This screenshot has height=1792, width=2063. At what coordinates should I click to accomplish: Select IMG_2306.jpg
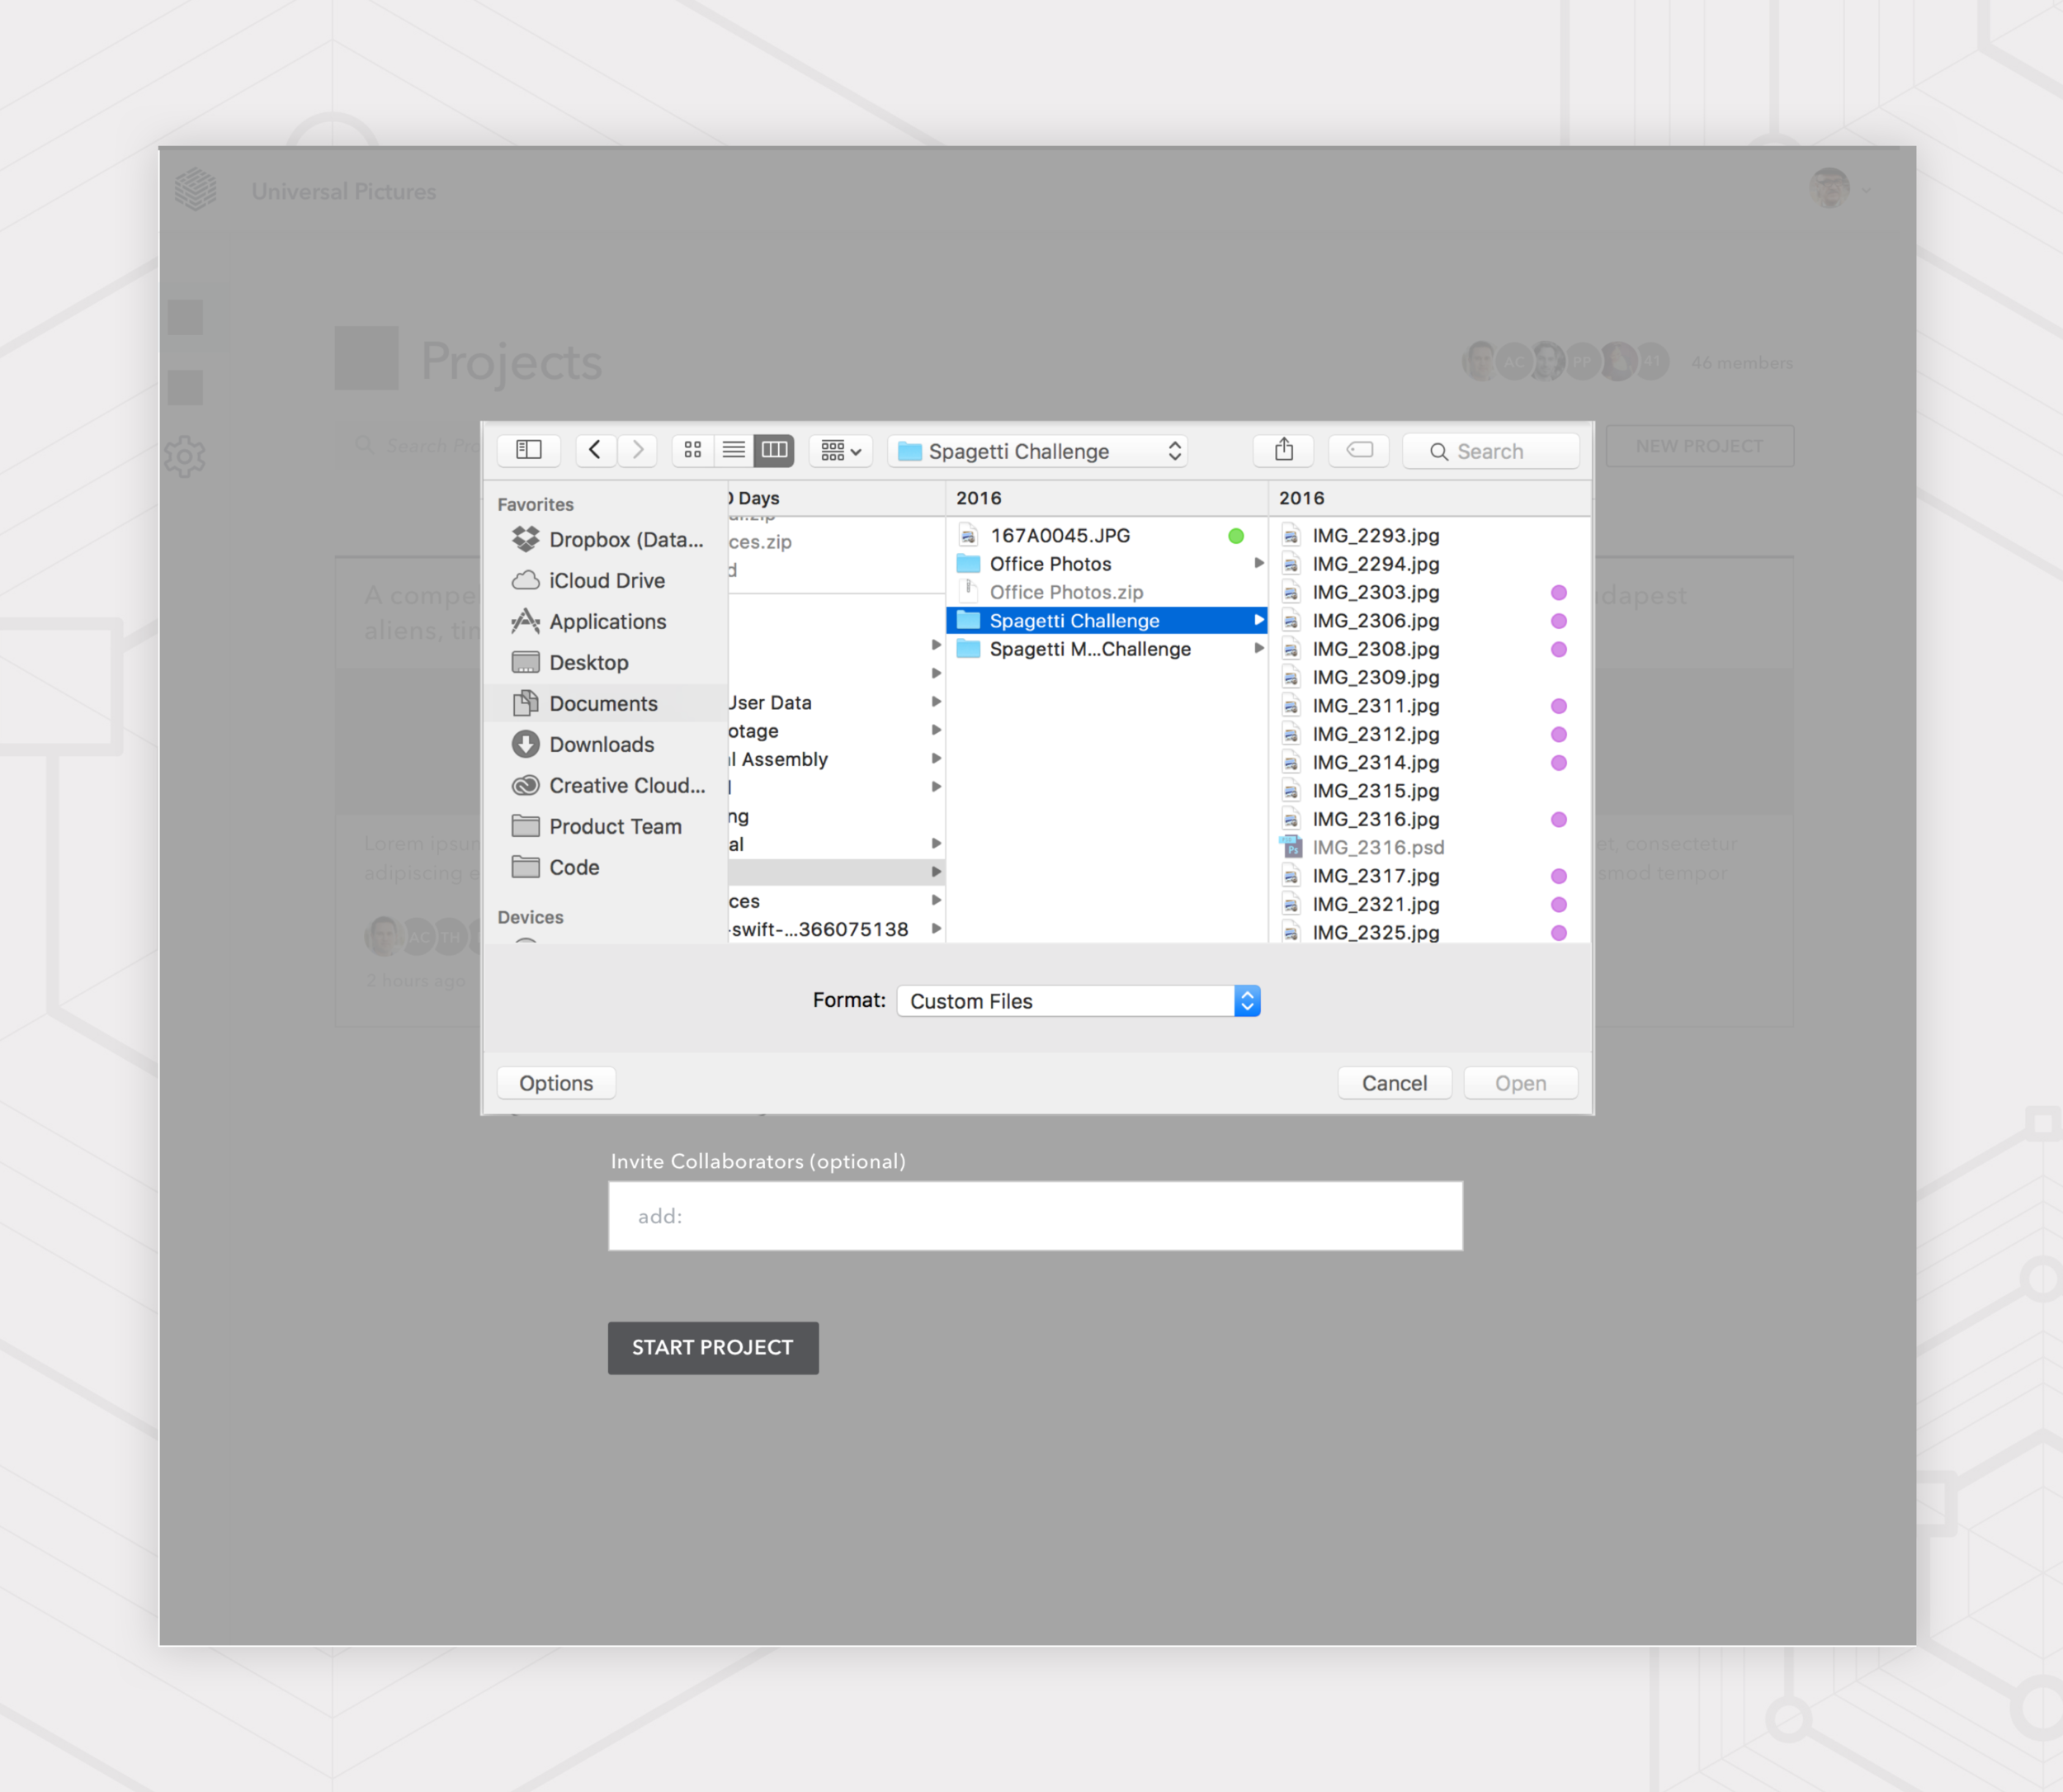[x=1429, y=620]
